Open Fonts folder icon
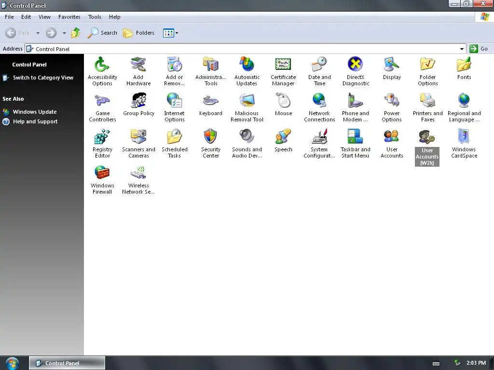The image size is (494, 370). point(464,68)
